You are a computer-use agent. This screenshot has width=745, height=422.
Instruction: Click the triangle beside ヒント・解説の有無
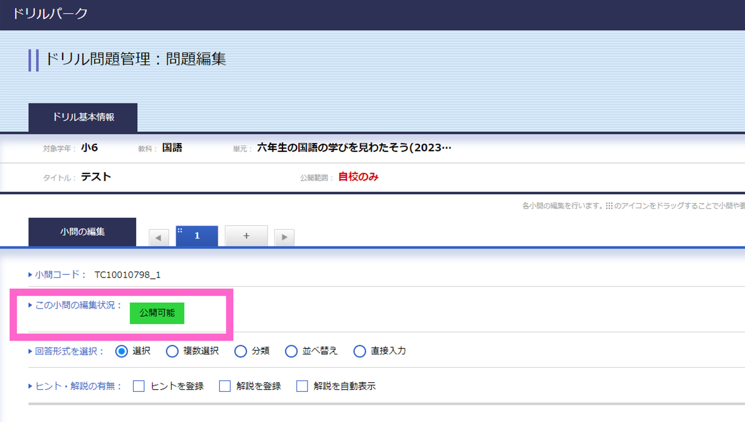pos(30,386)
